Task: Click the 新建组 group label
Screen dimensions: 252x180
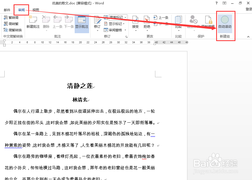Action: pos(225,36)
